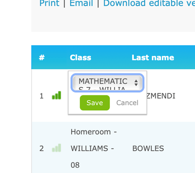Open the Print link

coord(50,3)
